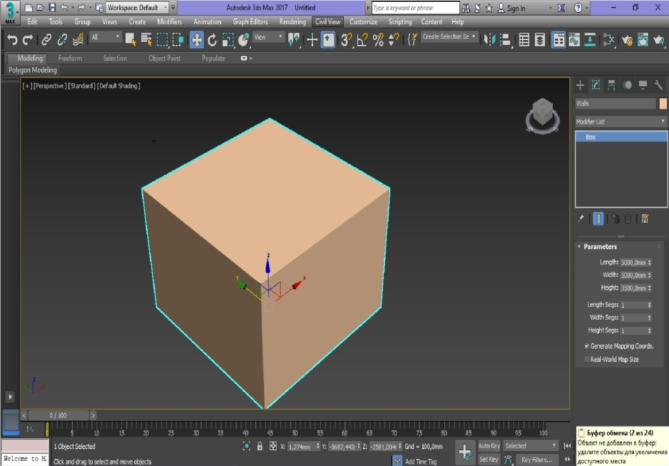Uncheck Generate Mapping Coords checkbox

(x=586, y=346)
